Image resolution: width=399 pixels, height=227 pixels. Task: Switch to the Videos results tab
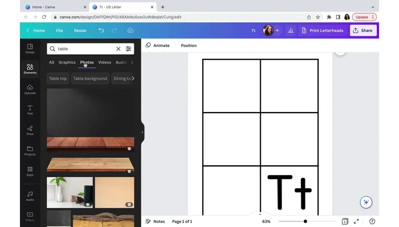click(x=104, y=62)
